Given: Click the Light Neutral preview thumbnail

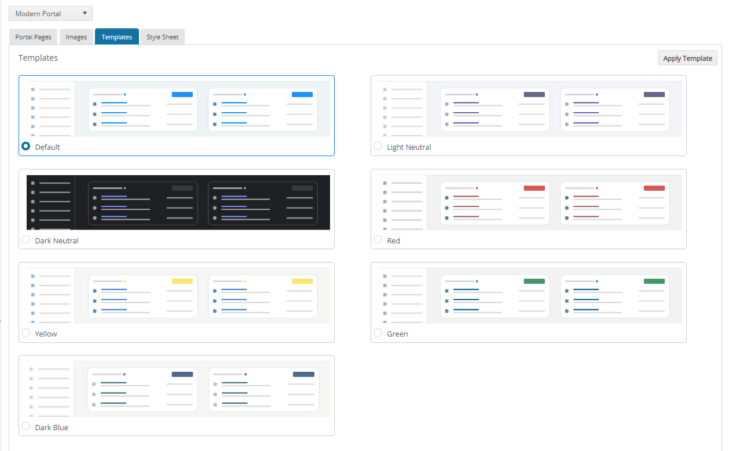Looking at the screenshot, I should tap(530, 109).
